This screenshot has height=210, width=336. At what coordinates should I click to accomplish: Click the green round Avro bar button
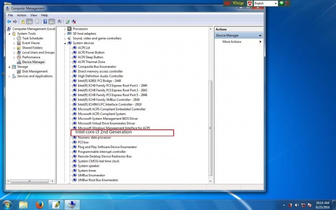click(282, 3)
